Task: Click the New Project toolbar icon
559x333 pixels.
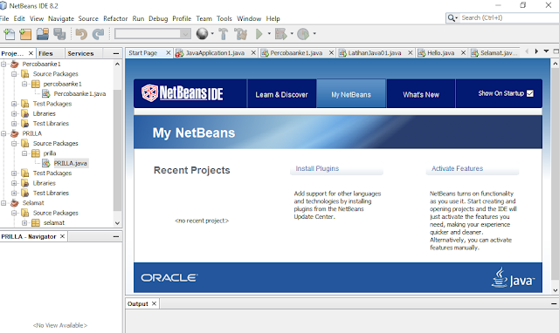Action: (25, 34)
